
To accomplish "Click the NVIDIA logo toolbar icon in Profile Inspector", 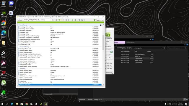I will [x=59, y=20].
